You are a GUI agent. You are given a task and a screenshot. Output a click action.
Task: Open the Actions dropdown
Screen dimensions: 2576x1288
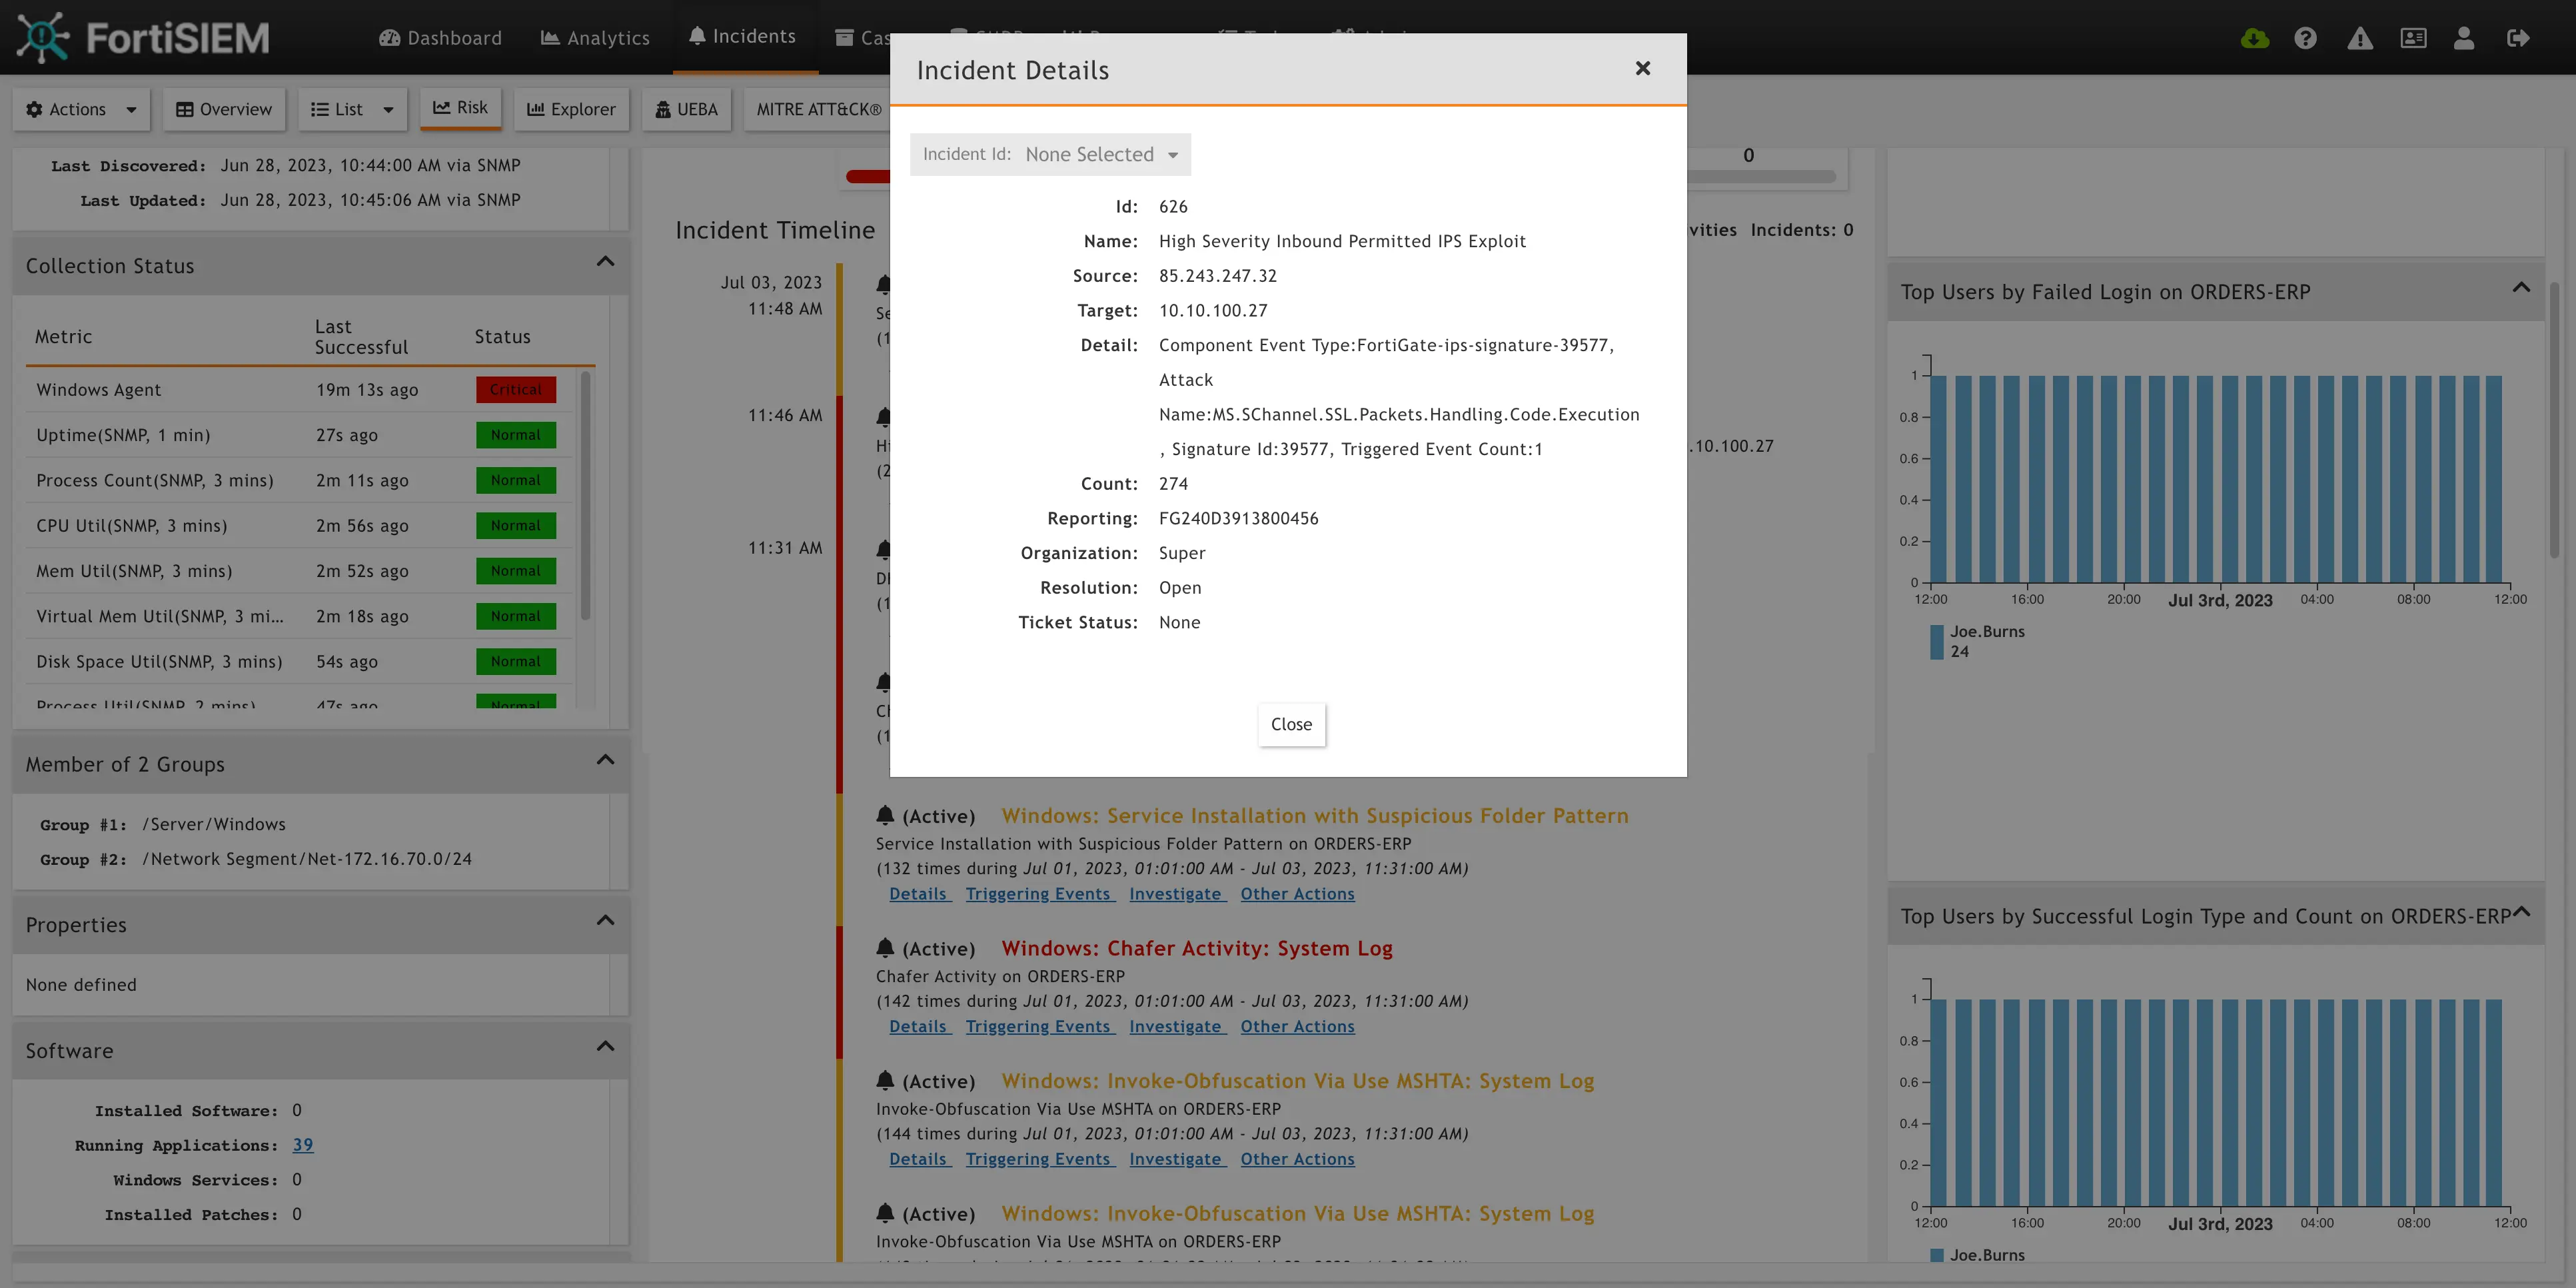tap(81, 109)
